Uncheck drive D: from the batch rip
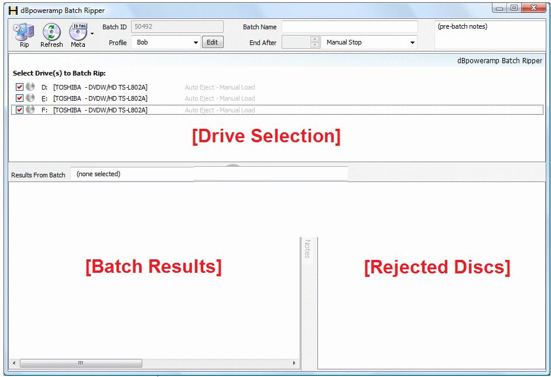The width and height of the screenshot is (551, 377). tap(19, 86)
